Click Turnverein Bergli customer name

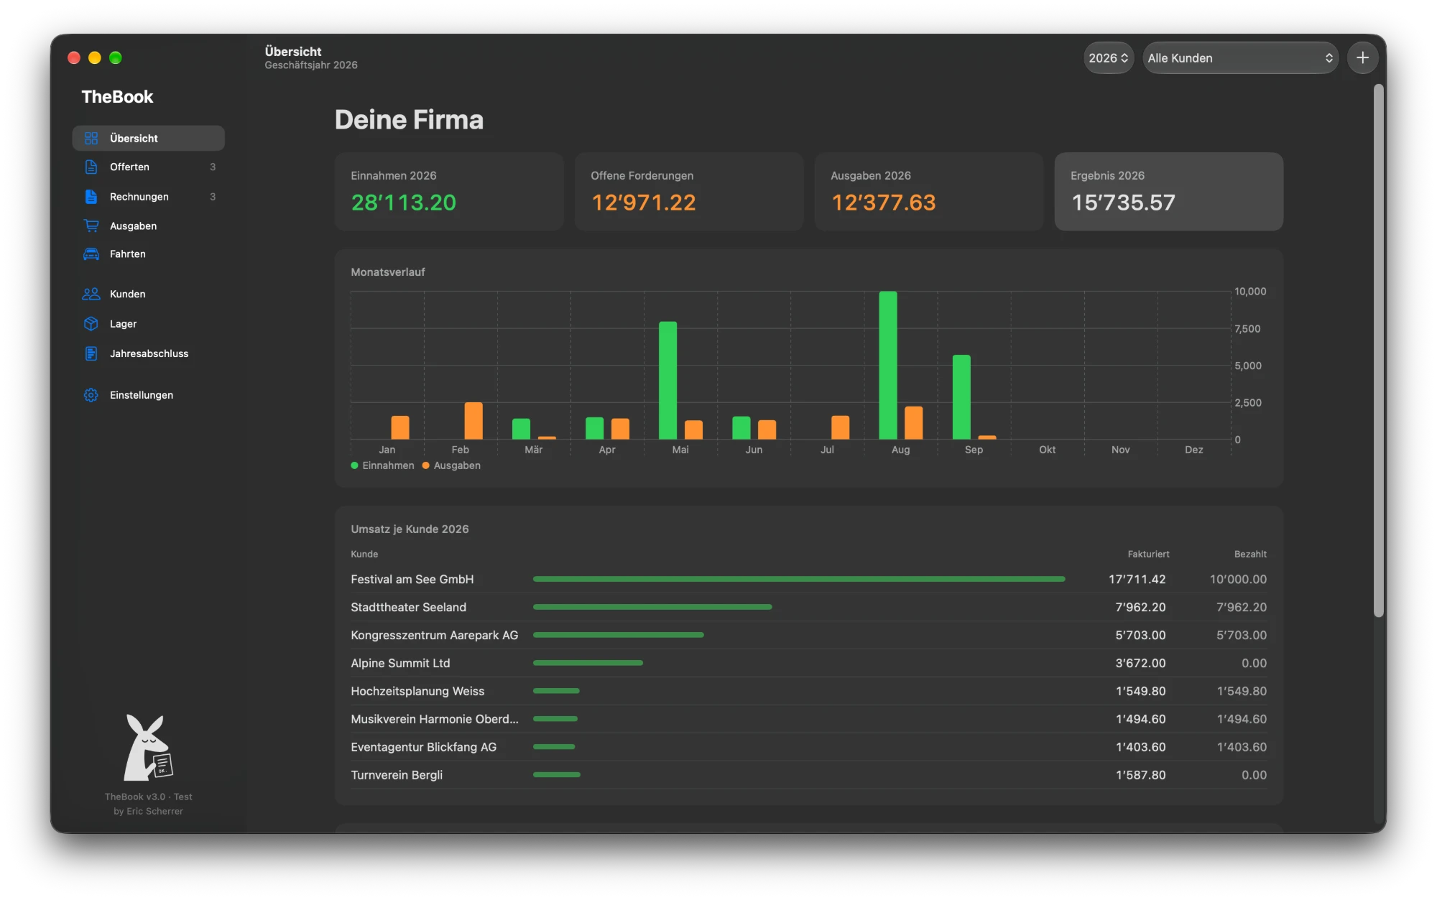click(397, 775)
